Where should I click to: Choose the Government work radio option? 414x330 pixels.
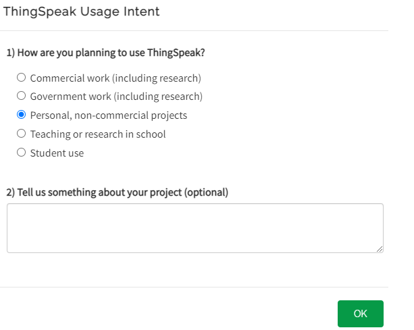click(21, 97)
